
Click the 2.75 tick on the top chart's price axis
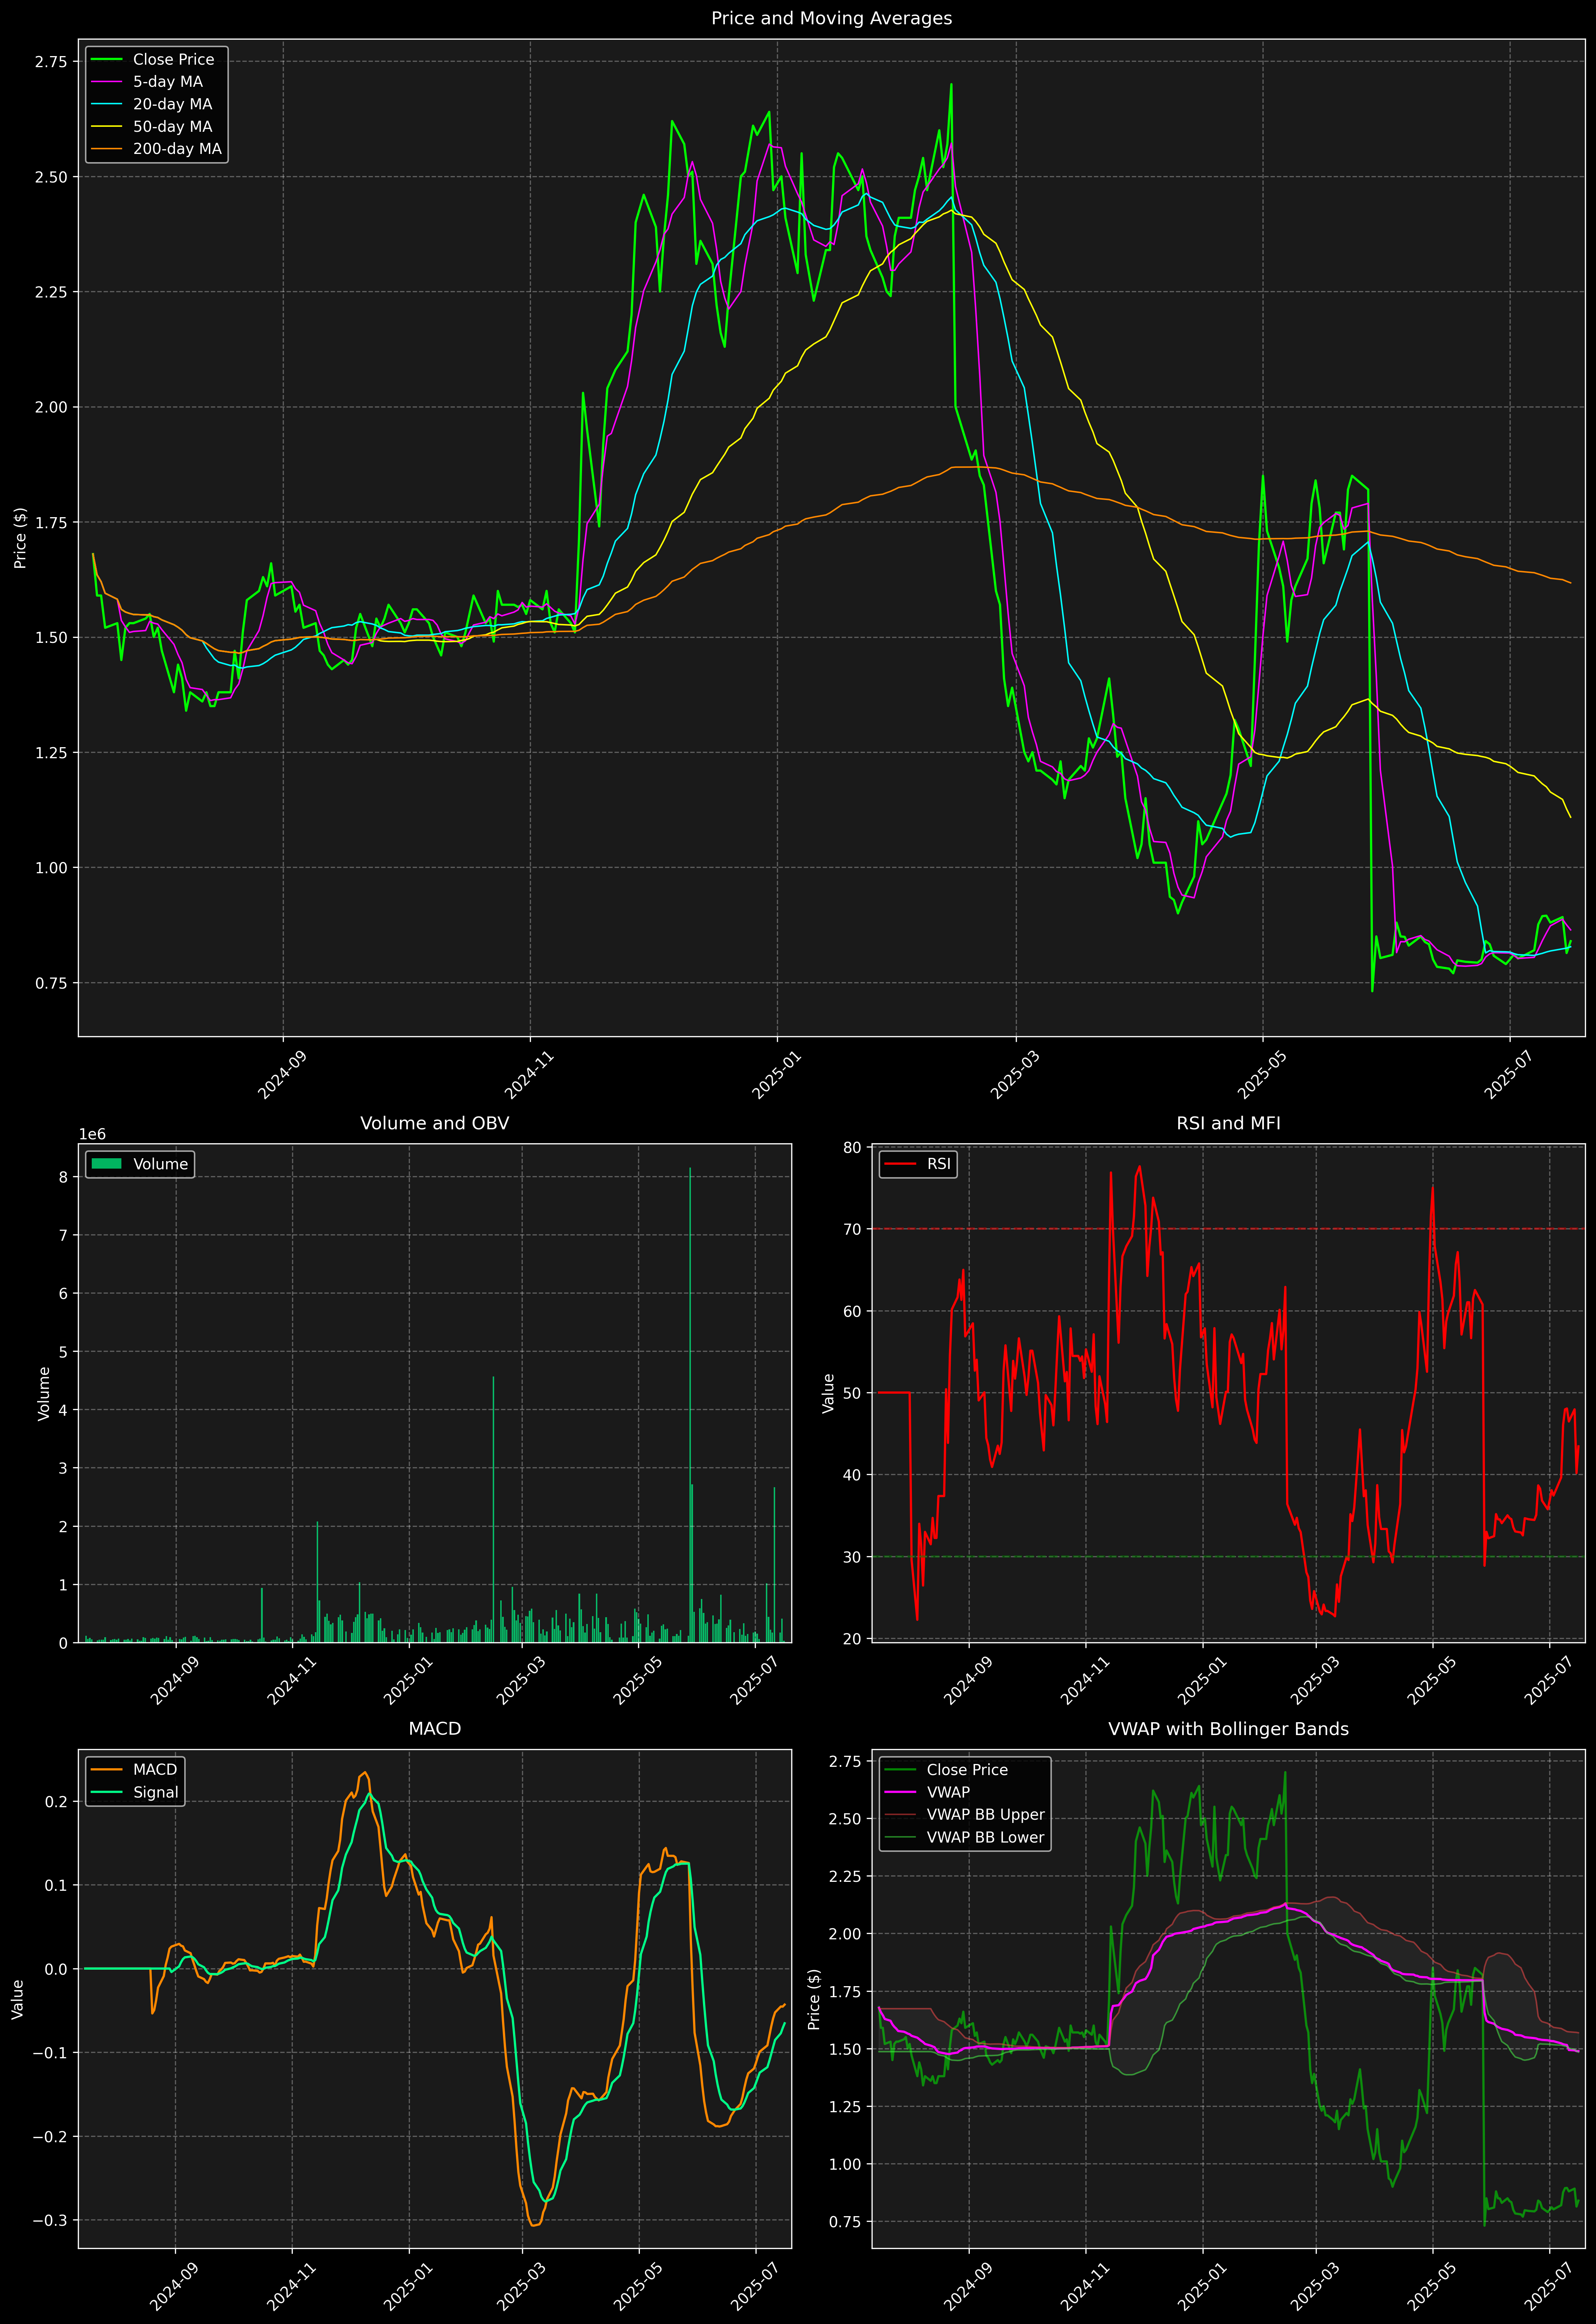click(x=51, y=62)
